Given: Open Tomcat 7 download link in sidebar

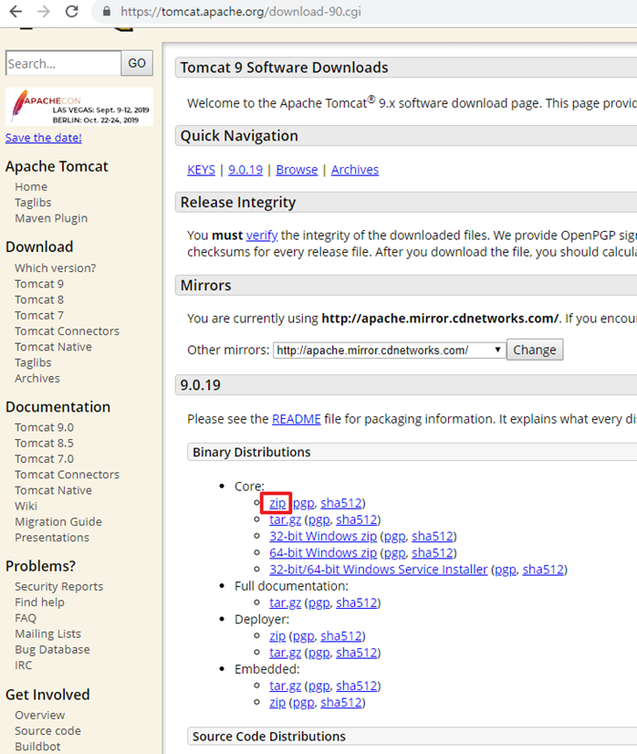Looking at the screenshot, I should (x=39, y=316).
